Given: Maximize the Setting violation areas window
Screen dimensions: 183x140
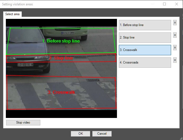Looking at the screenshot, I should 164,4.
